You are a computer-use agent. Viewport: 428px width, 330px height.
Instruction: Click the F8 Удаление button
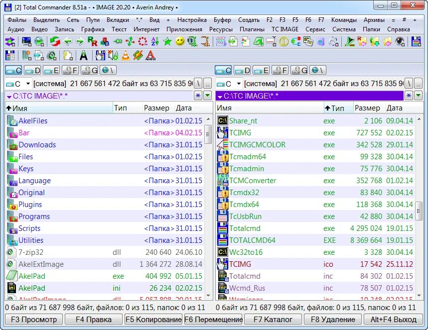coord(333,320)
